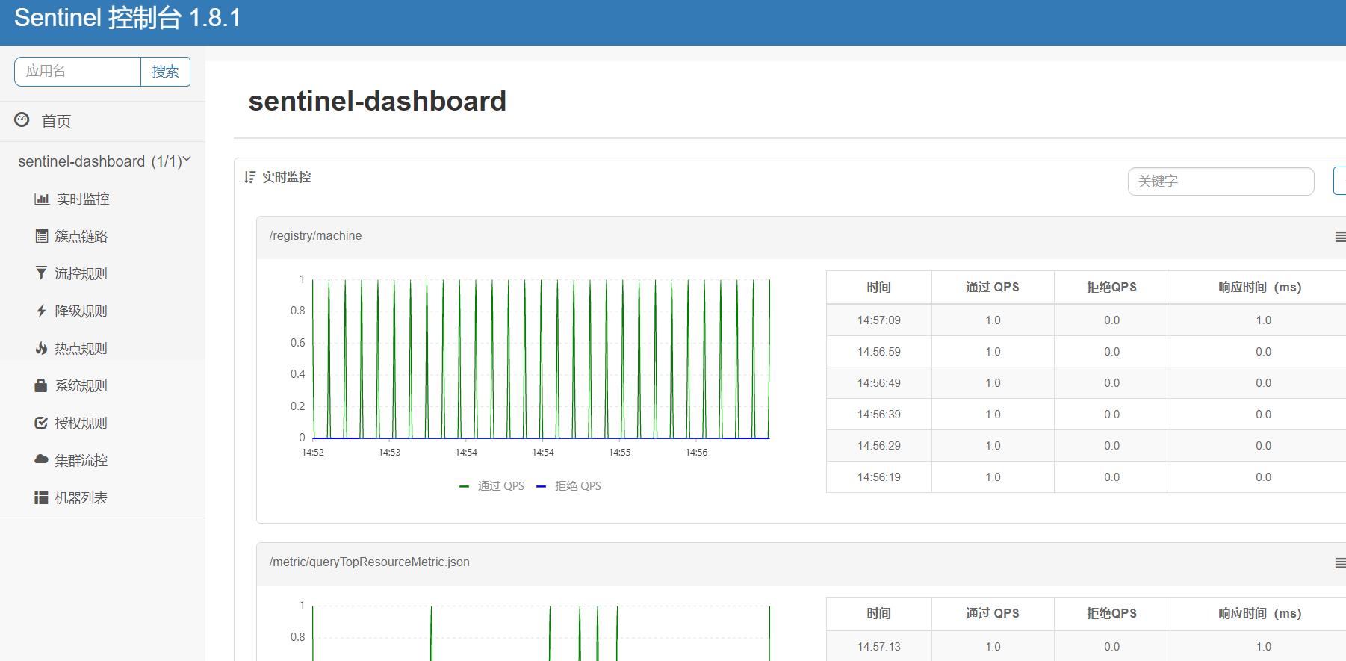Click the 14:56:39 time cell
The image size is (1346, 661).
click(879, 414)
